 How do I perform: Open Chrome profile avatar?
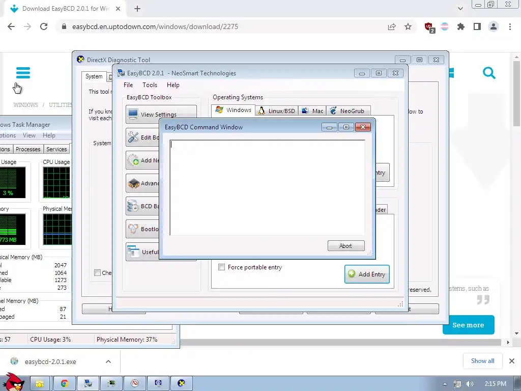click(494, 26)
